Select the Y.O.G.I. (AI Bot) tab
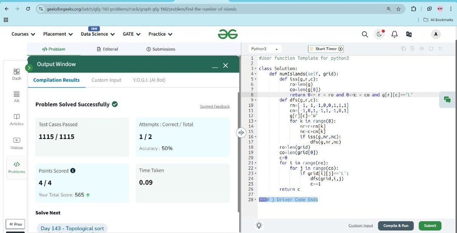The height and width of the screenshot is (233, 457). click(149, 80)
